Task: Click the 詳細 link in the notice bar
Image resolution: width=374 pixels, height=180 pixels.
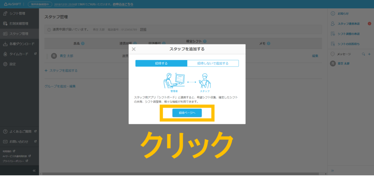Action: click(143, 29)
